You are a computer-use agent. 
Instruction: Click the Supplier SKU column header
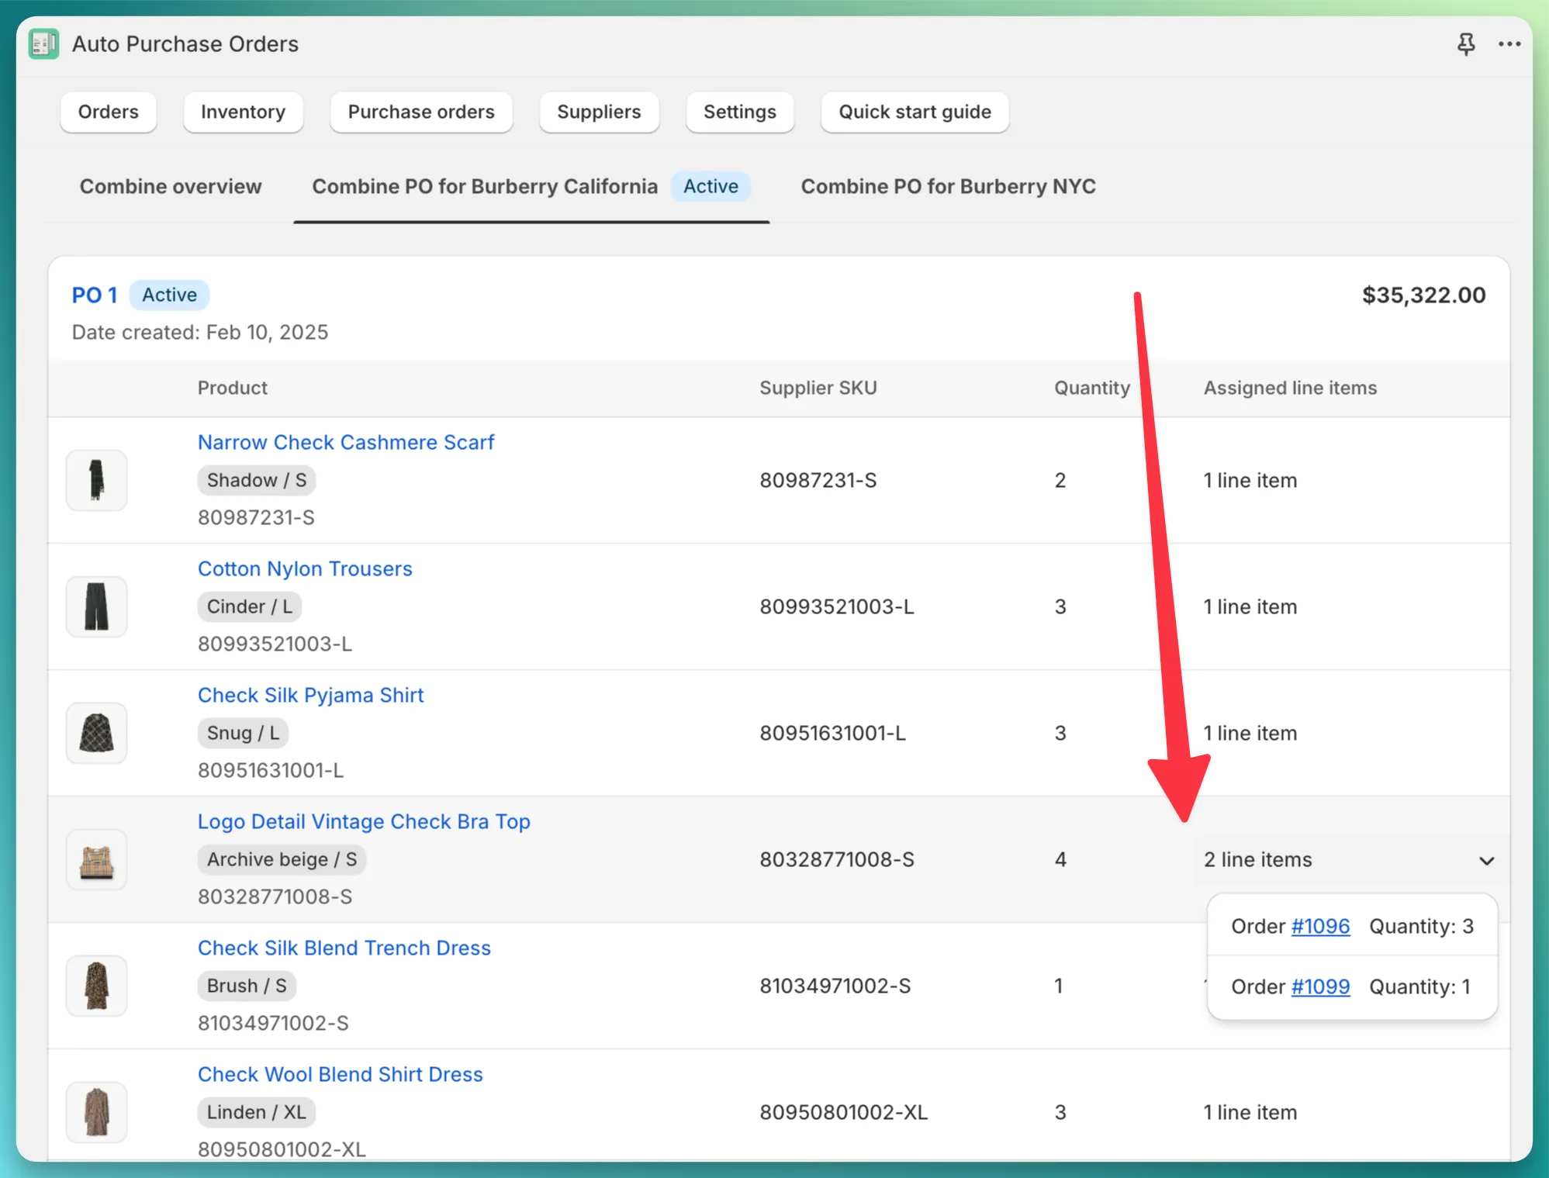click(x=818, y=388)
